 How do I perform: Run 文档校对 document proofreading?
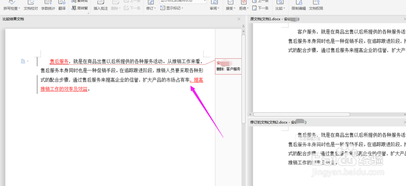(x=31, y=5)
